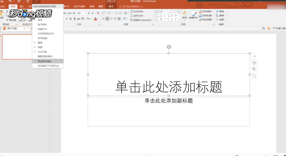The width and height of the screenshot is (286, 156).
Task: Open the bullets list dropdown
Action: 106,13
